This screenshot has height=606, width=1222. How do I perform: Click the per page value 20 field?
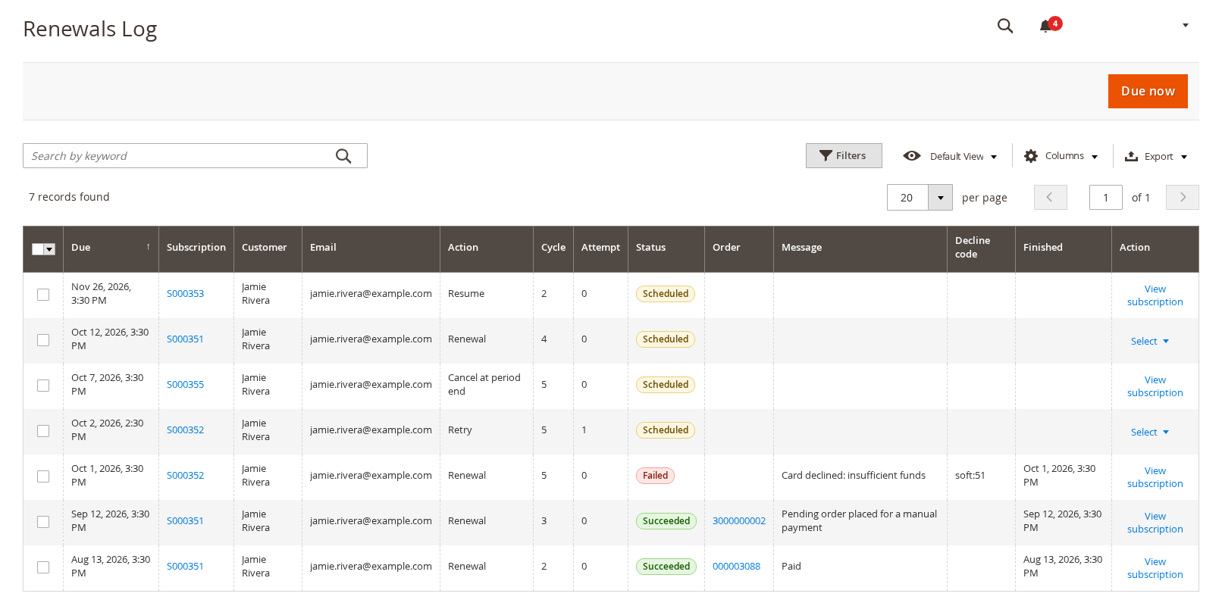click(908, 198)
